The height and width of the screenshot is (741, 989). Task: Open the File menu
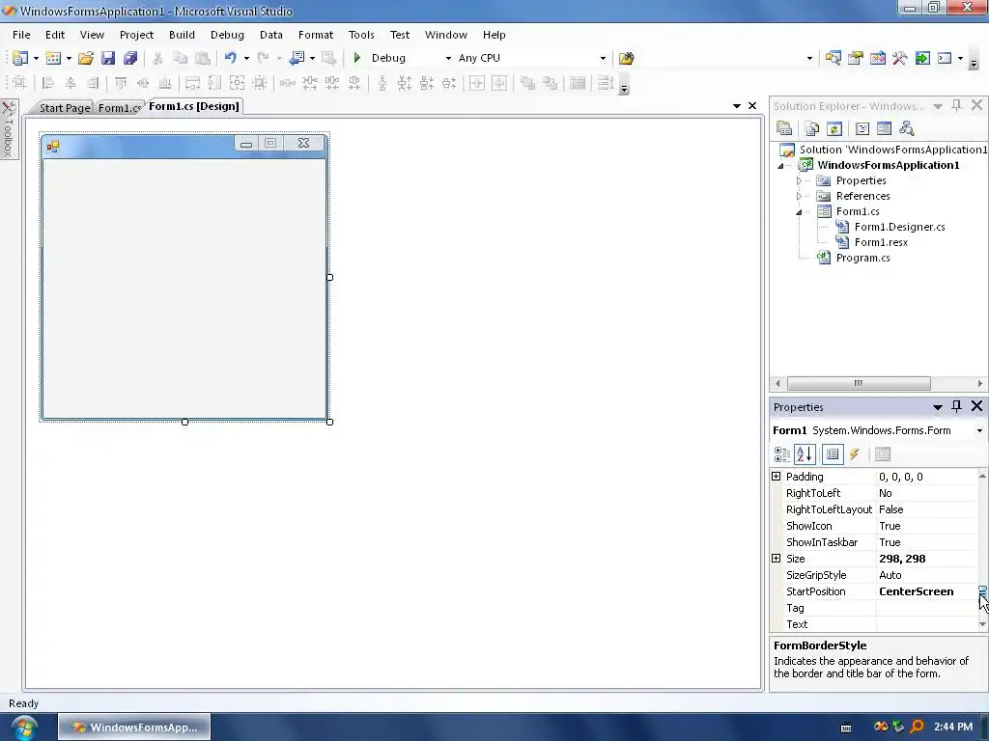[21, 35]
